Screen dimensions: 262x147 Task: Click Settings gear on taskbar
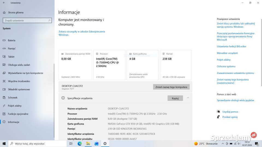coord(105,143)
